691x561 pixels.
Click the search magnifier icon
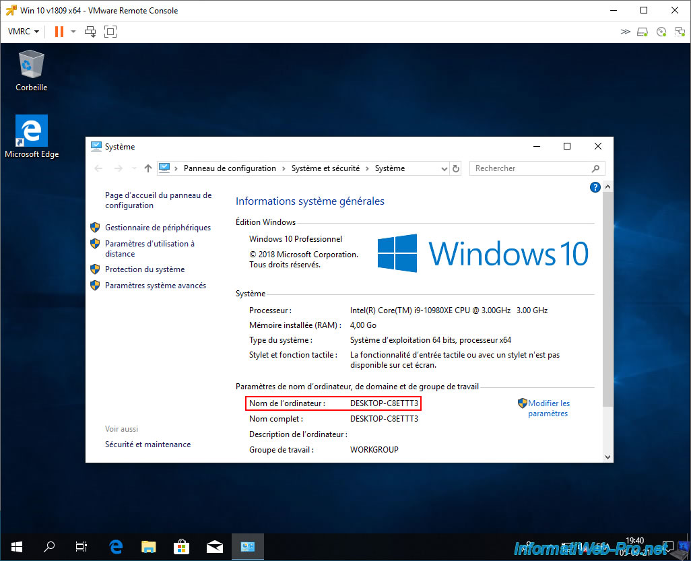click(596, 168)
